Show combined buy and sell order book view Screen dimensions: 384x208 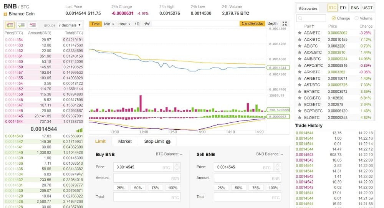[10, 25]
